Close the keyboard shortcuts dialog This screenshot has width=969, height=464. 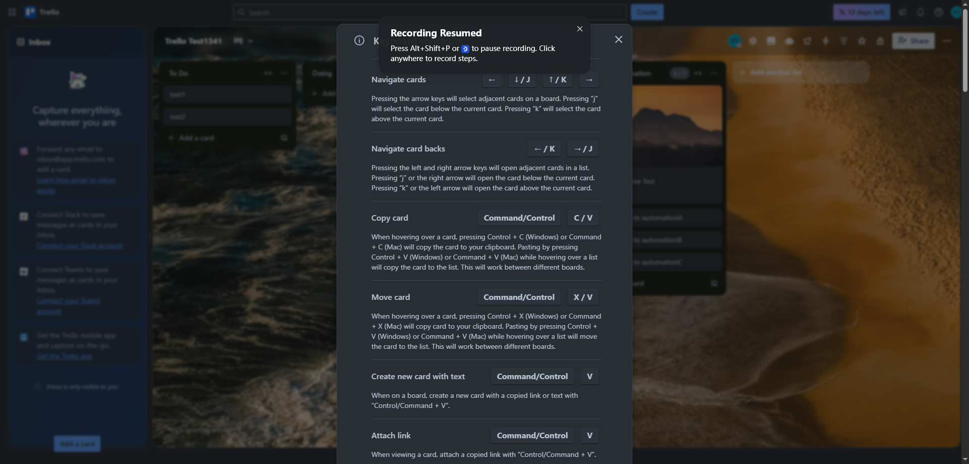[x=619, y=39]
